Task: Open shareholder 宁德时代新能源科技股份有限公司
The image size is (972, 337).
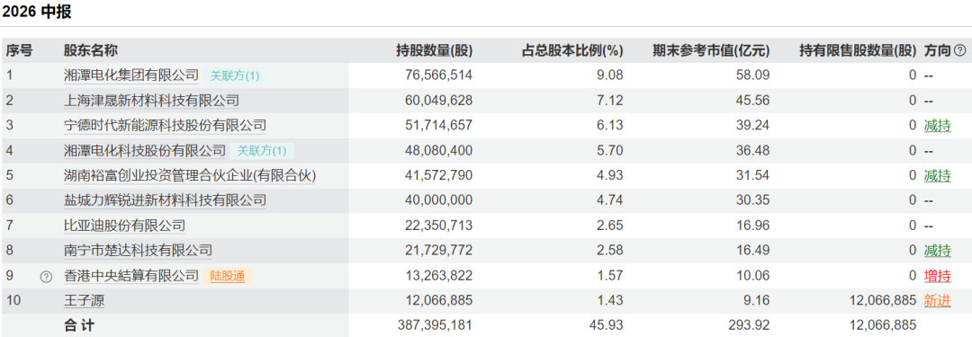Action: coord(165,126)
